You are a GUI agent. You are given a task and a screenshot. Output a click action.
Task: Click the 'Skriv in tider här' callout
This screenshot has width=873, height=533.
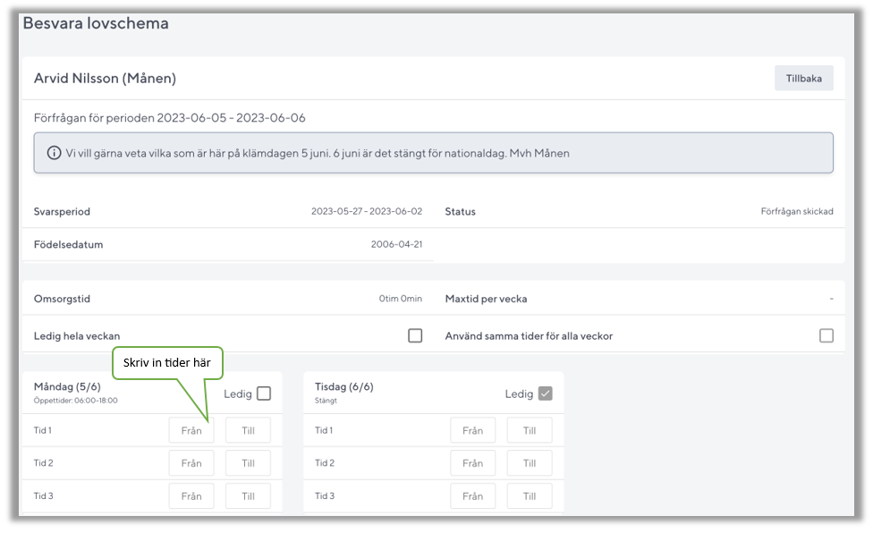click(166, 362)
